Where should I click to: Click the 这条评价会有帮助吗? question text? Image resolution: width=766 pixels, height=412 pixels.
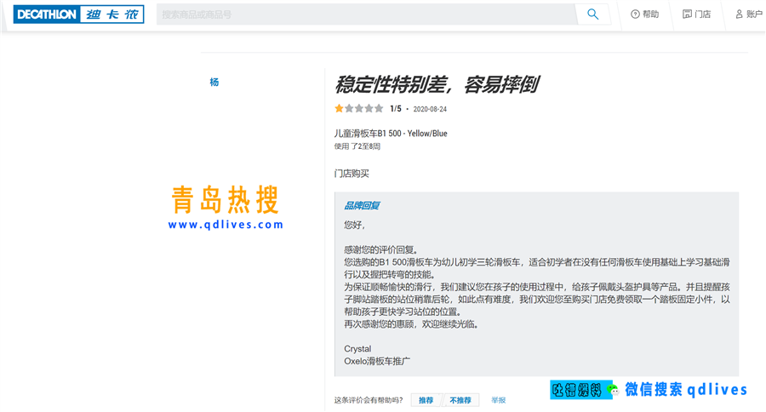click(369, 400)
